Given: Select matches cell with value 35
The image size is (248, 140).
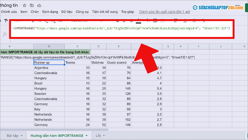Looking at the screenshot, I should [x=99, y=94].
